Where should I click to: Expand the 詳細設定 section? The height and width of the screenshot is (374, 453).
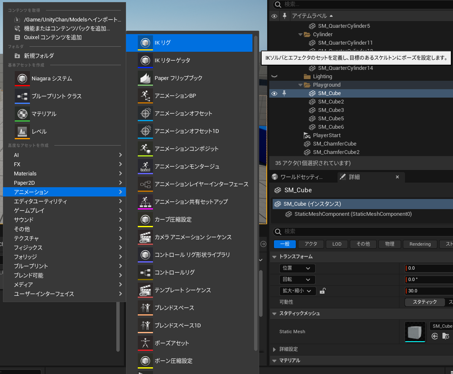[x=274, y=349]
